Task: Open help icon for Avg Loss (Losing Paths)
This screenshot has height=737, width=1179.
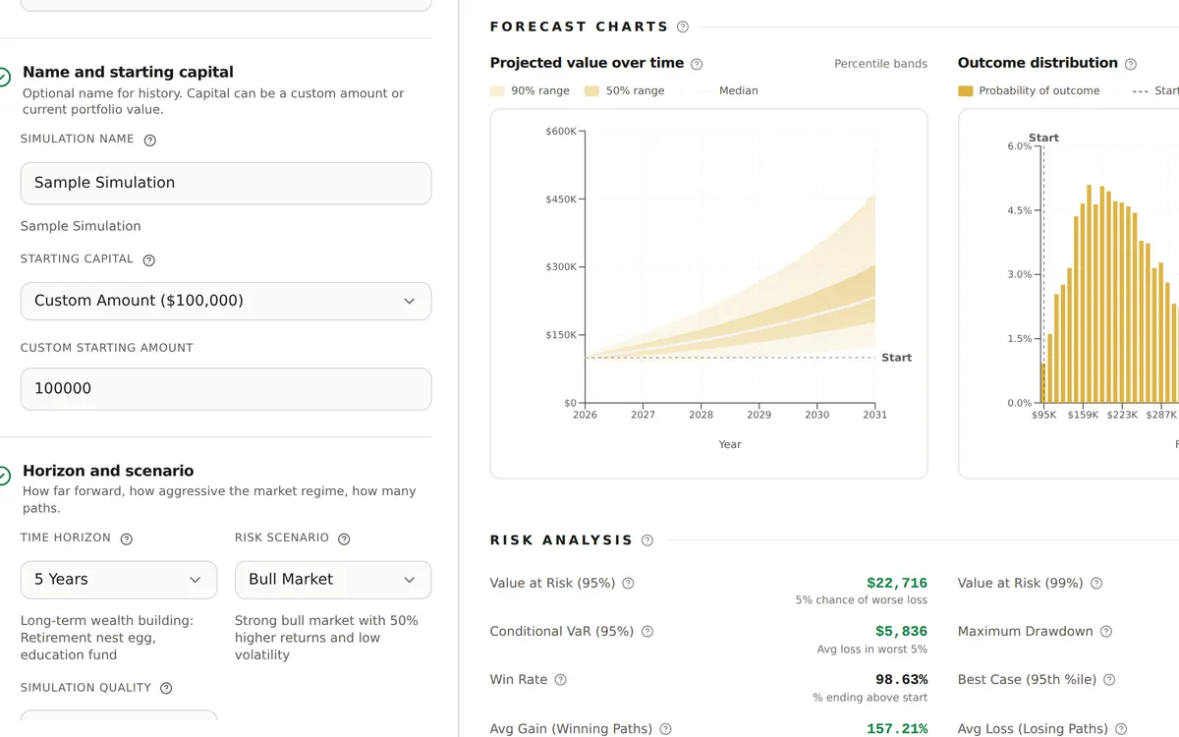Action: coord(1121,729)
